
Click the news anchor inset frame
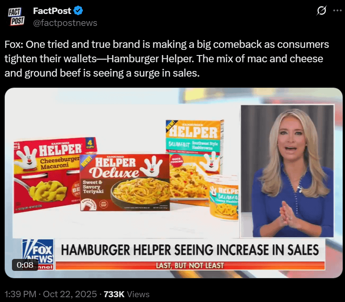pos(287,171)
